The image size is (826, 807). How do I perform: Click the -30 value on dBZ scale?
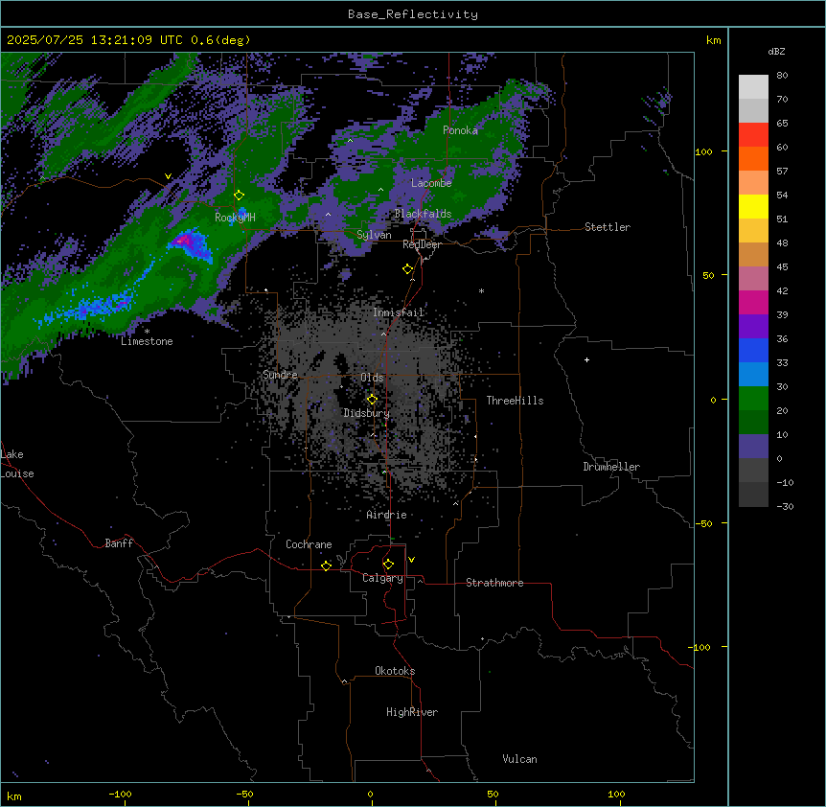pyautogui.click(x=785, y=506)
